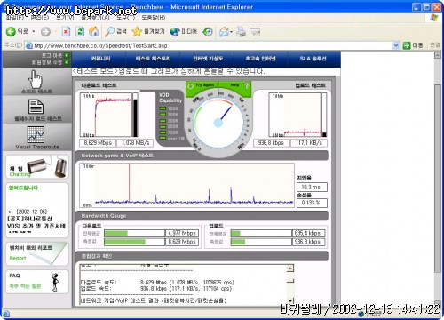Open the Report banner link

coord(37,254)
